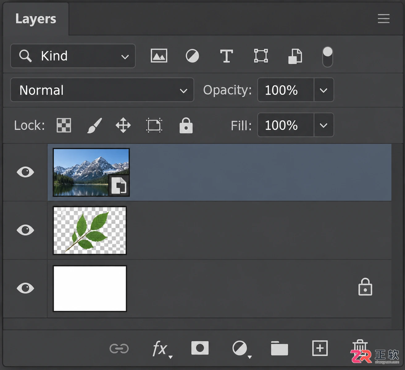The width and height of the screenshot is (405, 370).
Task: Lock layer position
Action: click(123, 125)
